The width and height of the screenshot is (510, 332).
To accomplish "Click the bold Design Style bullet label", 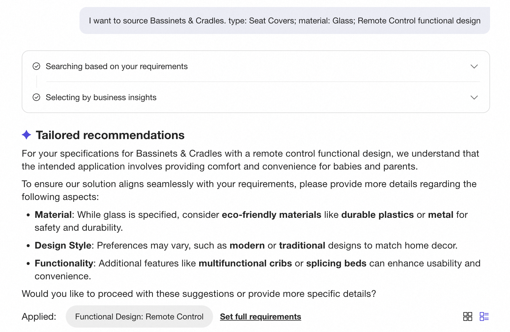I will (x=63, y=245).
